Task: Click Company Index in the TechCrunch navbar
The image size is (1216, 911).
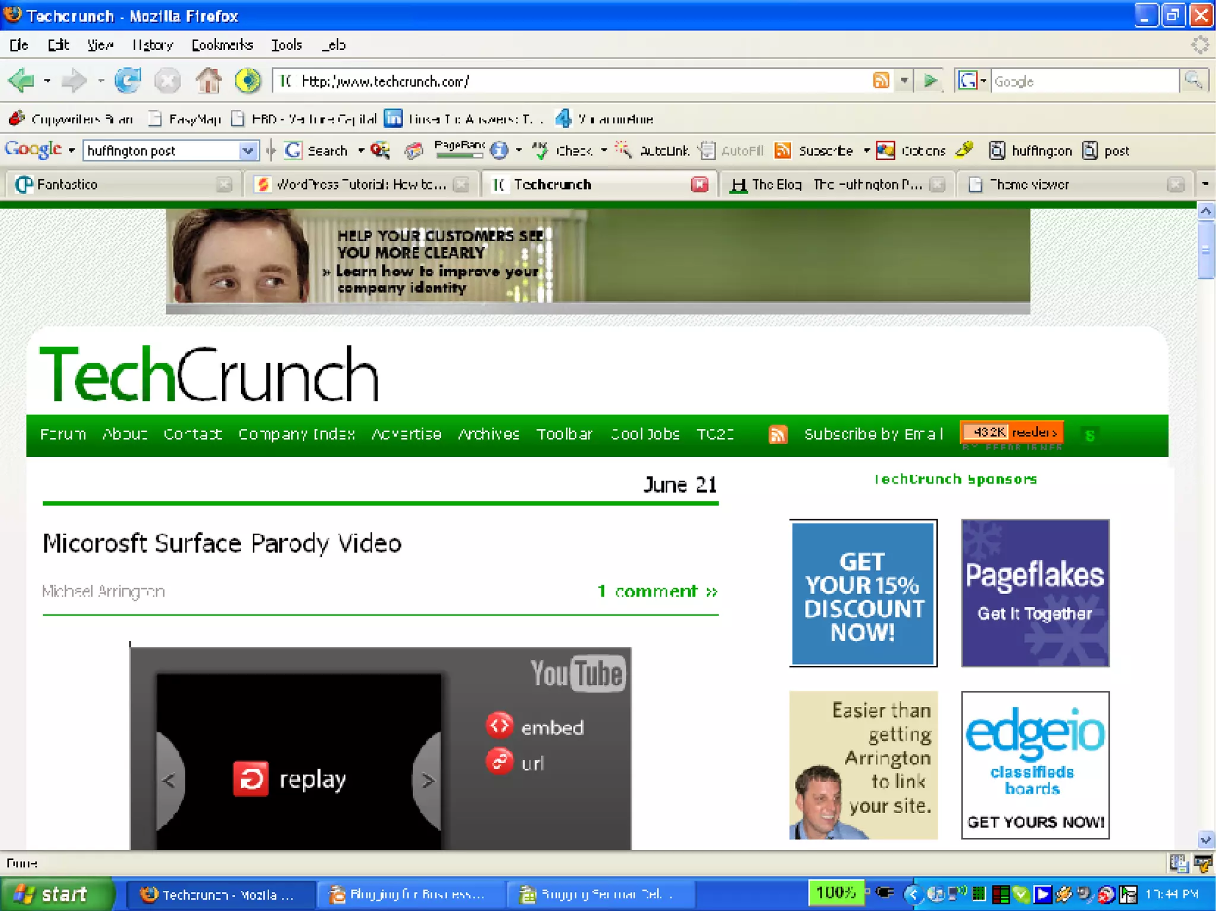Action: coord(296,434)
